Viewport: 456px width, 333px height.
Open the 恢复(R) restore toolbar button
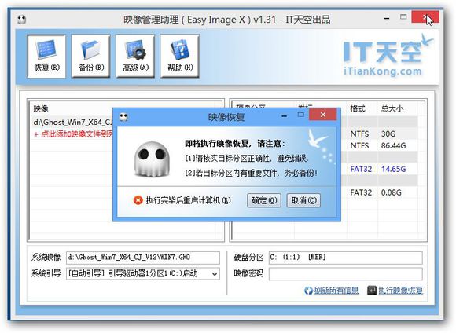pyautogui.click(x=46, y=57)
